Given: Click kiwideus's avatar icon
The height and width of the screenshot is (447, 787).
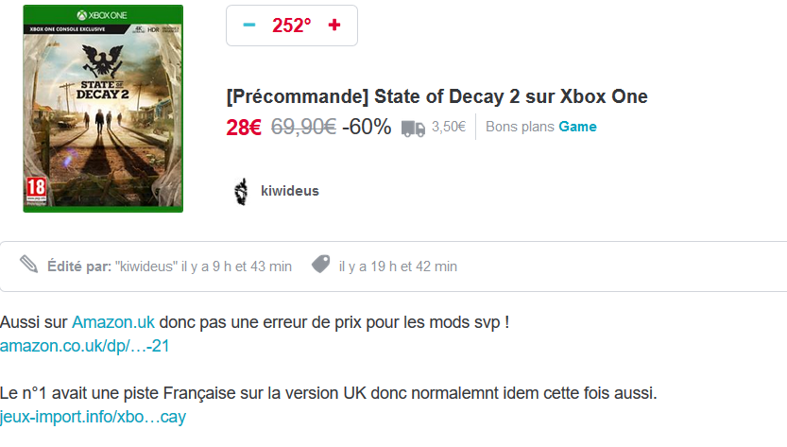Looking at the screenshot, I should [x=242, y=191].
